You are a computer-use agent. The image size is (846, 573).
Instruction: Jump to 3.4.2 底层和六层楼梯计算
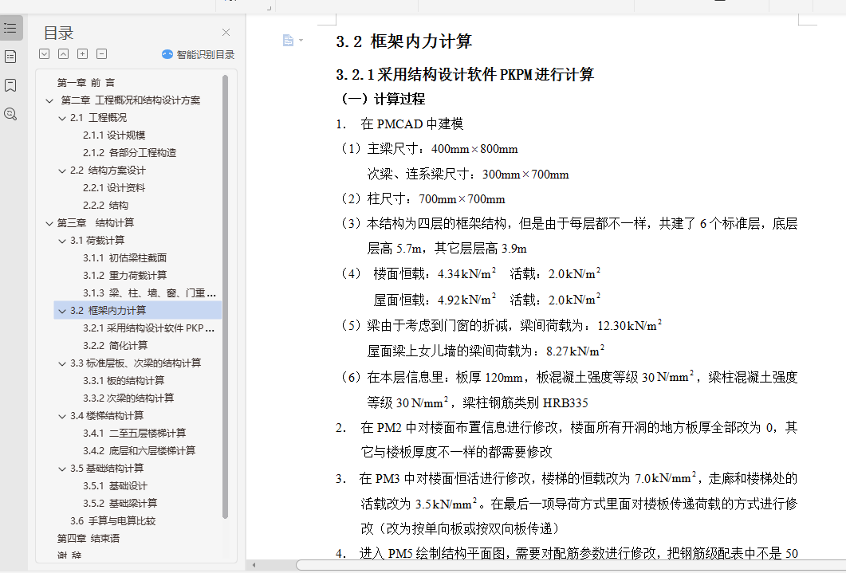coord(140,450)
